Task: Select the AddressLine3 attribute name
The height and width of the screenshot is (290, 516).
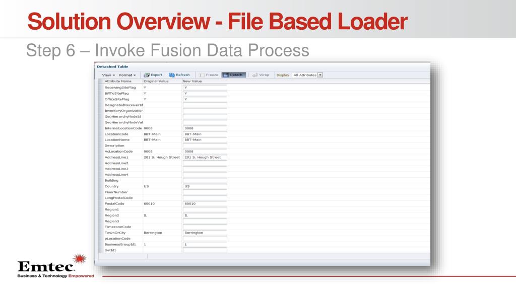Action: coord(116,169)
